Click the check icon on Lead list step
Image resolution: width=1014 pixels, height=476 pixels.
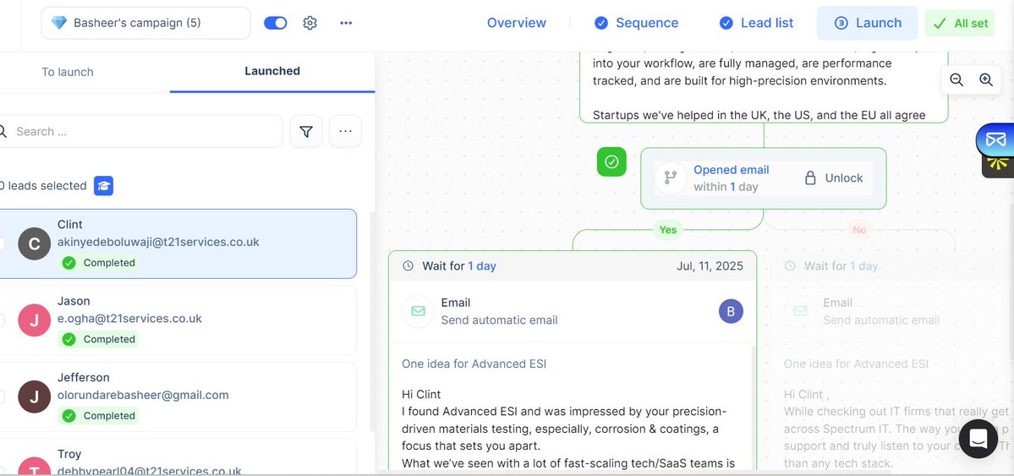pyautogui.click(x=726, y=24)
